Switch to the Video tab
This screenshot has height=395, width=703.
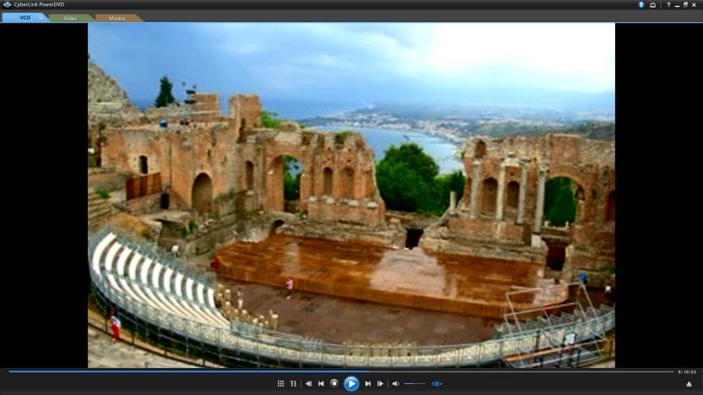(x=70, y=19)
